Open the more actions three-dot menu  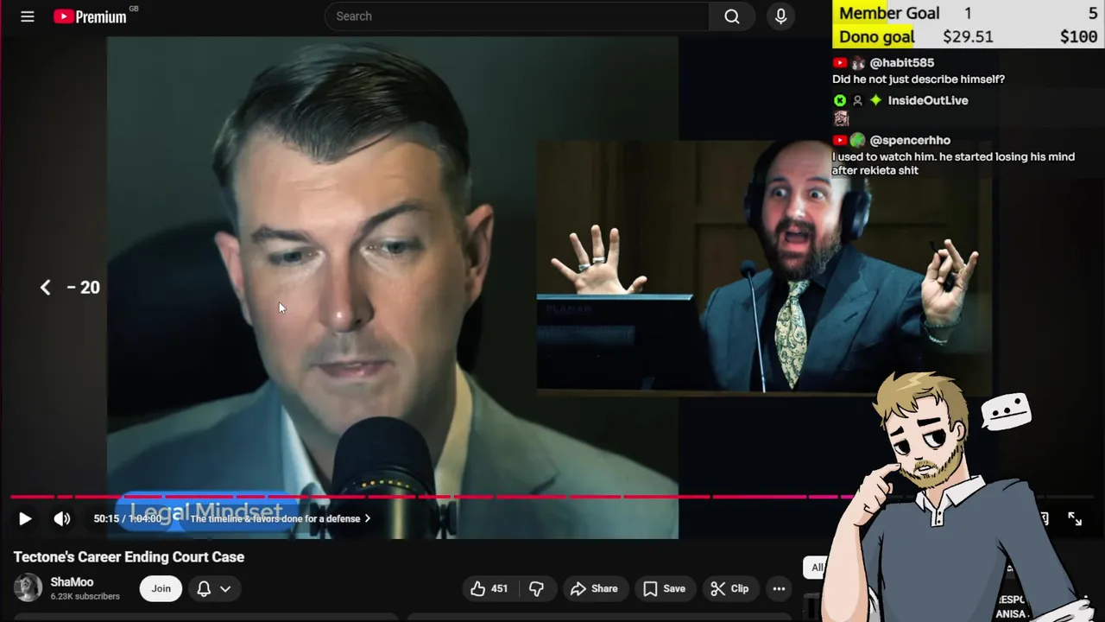pos(779,588)
